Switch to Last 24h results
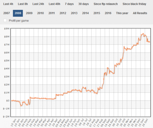153x128 pixels. coord(38,4)
